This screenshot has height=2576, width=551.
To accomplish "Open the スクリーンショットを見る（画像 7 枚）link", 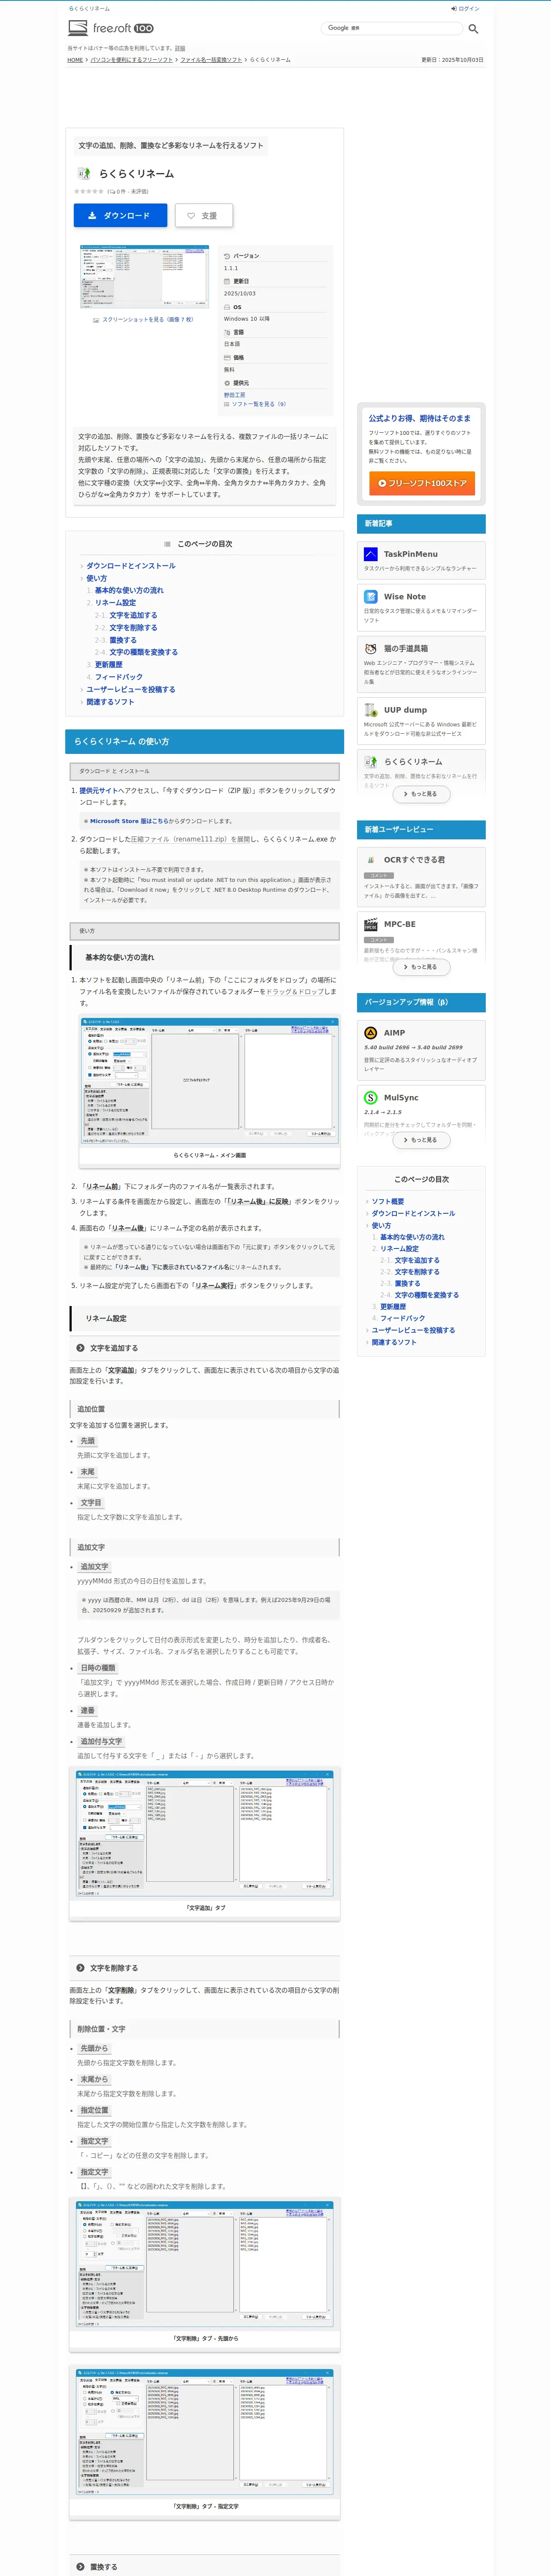I will [144, 320].
